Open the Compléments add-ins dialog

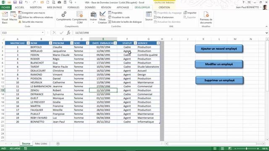(63, 16)
